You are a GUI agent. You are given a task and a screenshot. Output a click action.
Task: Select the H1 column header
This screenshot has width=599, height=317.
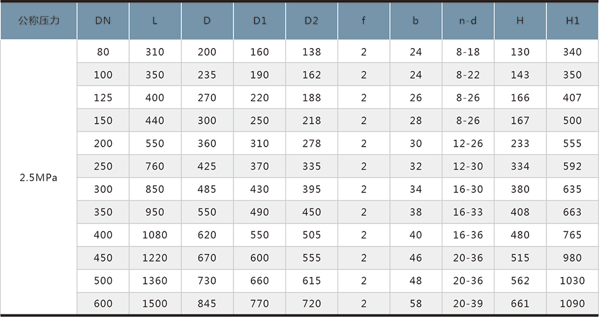point(572,21)
